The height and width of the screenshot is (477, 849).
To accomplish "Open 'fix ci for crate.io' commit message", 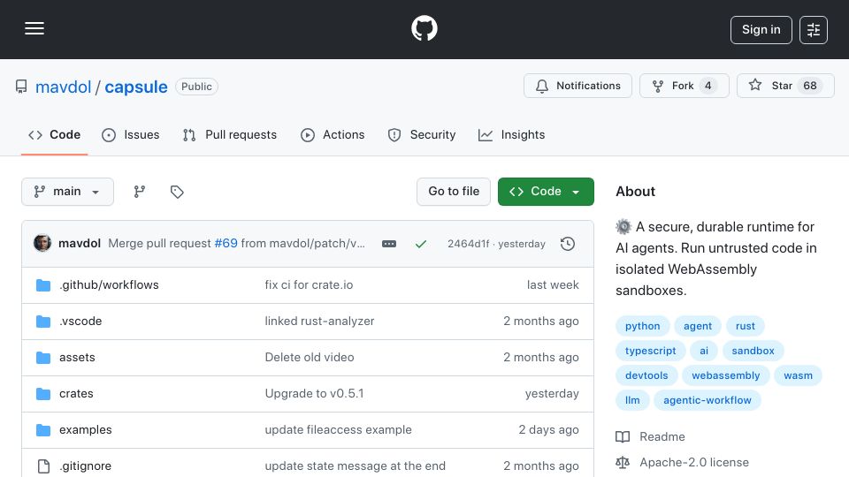I will click(x=309, y=285).
